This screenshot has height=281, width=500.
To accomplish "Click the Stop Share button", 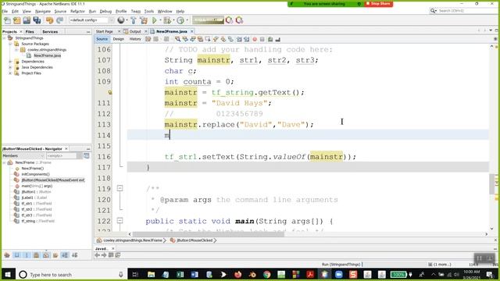I will 378,3.
